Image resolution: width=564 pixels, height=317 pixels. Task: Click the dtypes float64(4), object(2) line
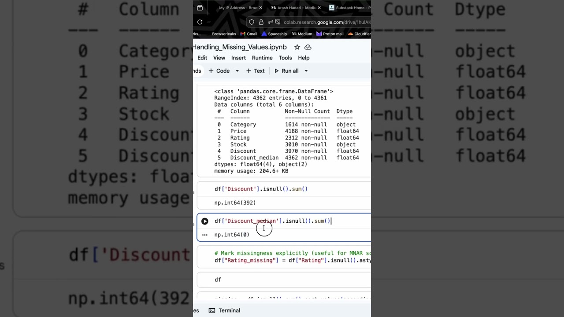coord(261,164)
